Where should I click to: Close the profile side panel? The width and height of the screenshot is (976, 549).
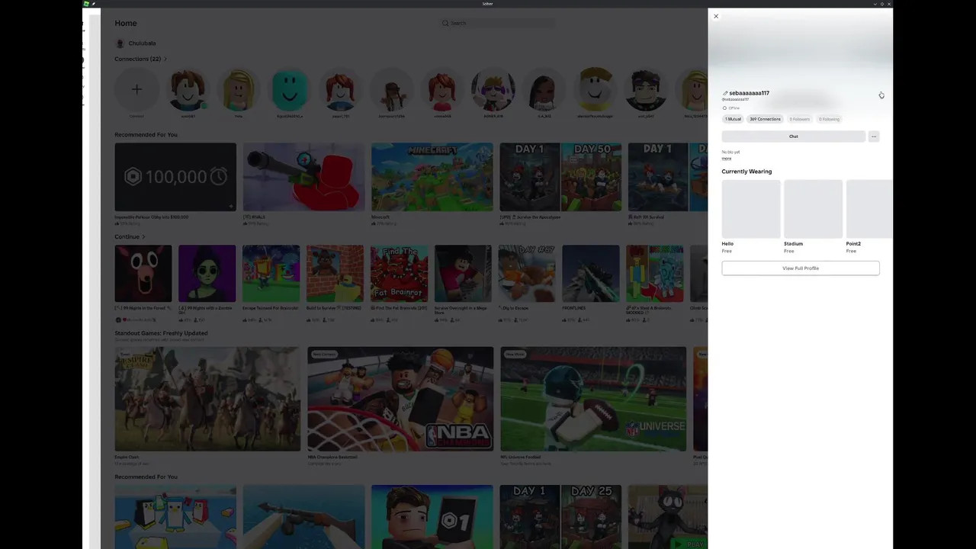[x=715, y=16]
